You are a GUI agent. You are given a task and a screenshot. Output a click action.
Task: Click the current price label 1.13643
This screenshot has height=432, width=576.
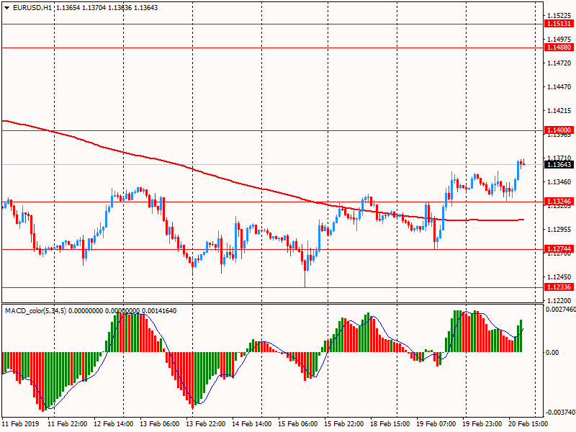click(x=559, y=165)
